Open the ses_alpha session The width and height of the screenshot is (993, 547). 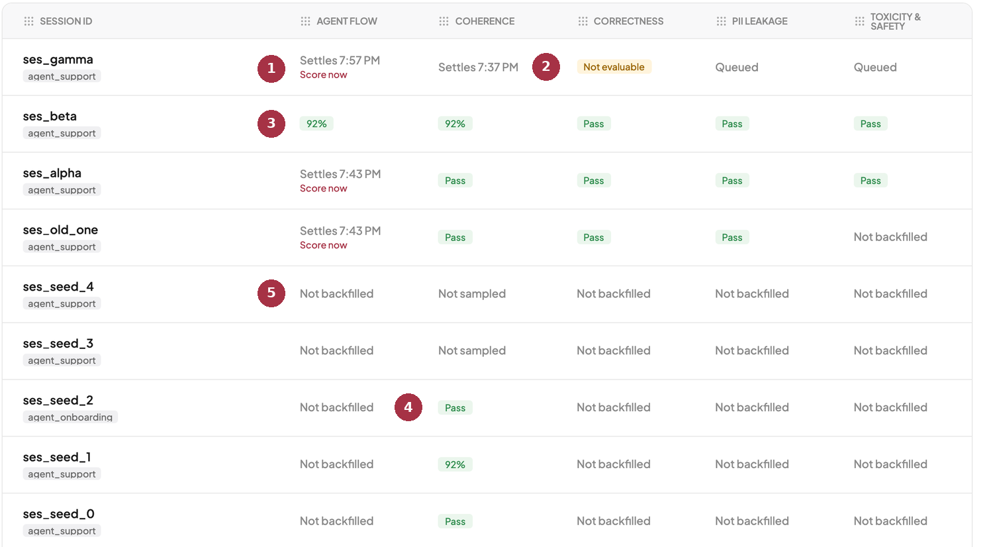[x=52, y=174]
